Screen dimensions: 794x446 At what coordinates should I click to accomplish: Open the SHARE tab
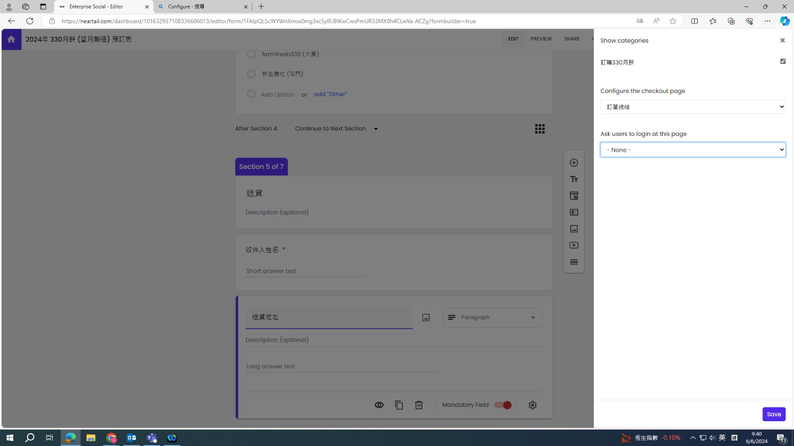[572, 39]
